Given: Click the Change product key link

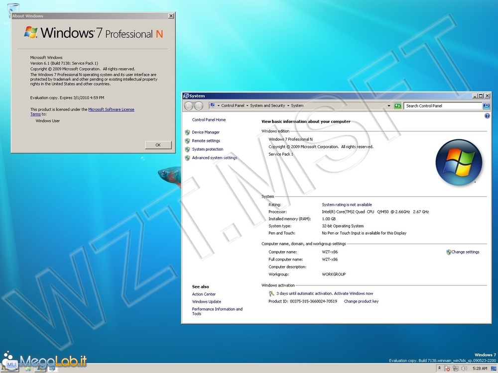Looking at the screenshot, I should point(361,302).
